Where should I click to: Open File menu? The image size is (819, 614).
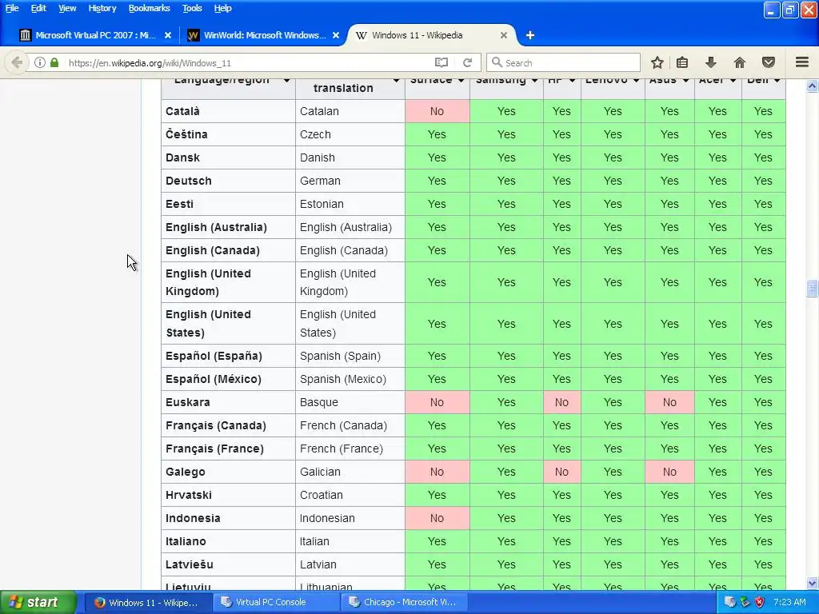pos(12,8)
